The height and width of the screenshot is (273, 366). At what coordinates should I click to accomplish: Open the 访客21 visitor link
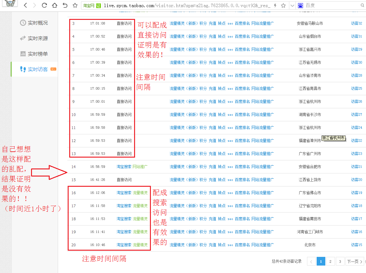(x=356, y=167)
